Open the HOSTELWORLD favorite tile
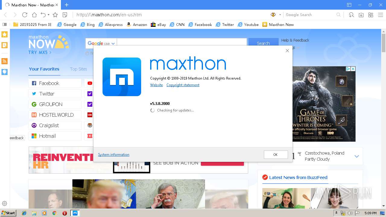Image resolution: width=386 pixels, height=217 pixels. click(x=55, y=115)
